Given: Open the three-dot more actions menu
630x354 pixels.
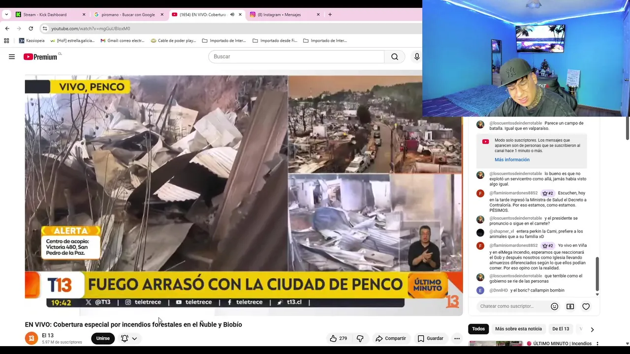Looking at the screenshot, I should point(457,338).
